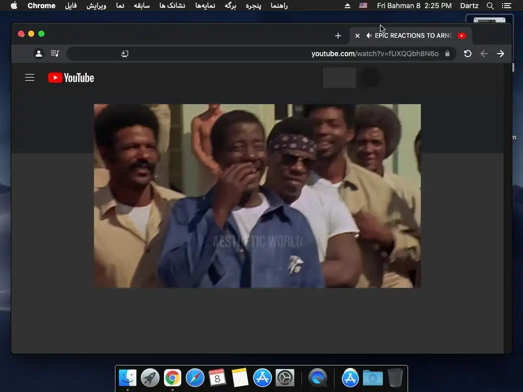Open Calendar in the Dock
The image size is (523, 392).
point(217,378)
